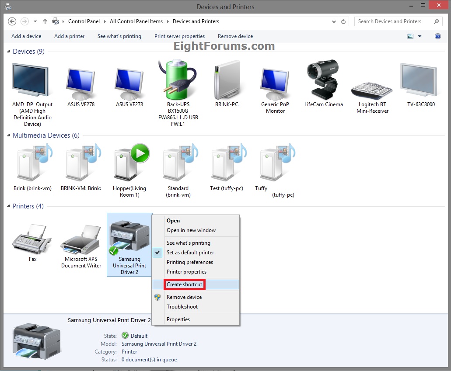Click in the Search Devices and Printers box

point(394,21)
